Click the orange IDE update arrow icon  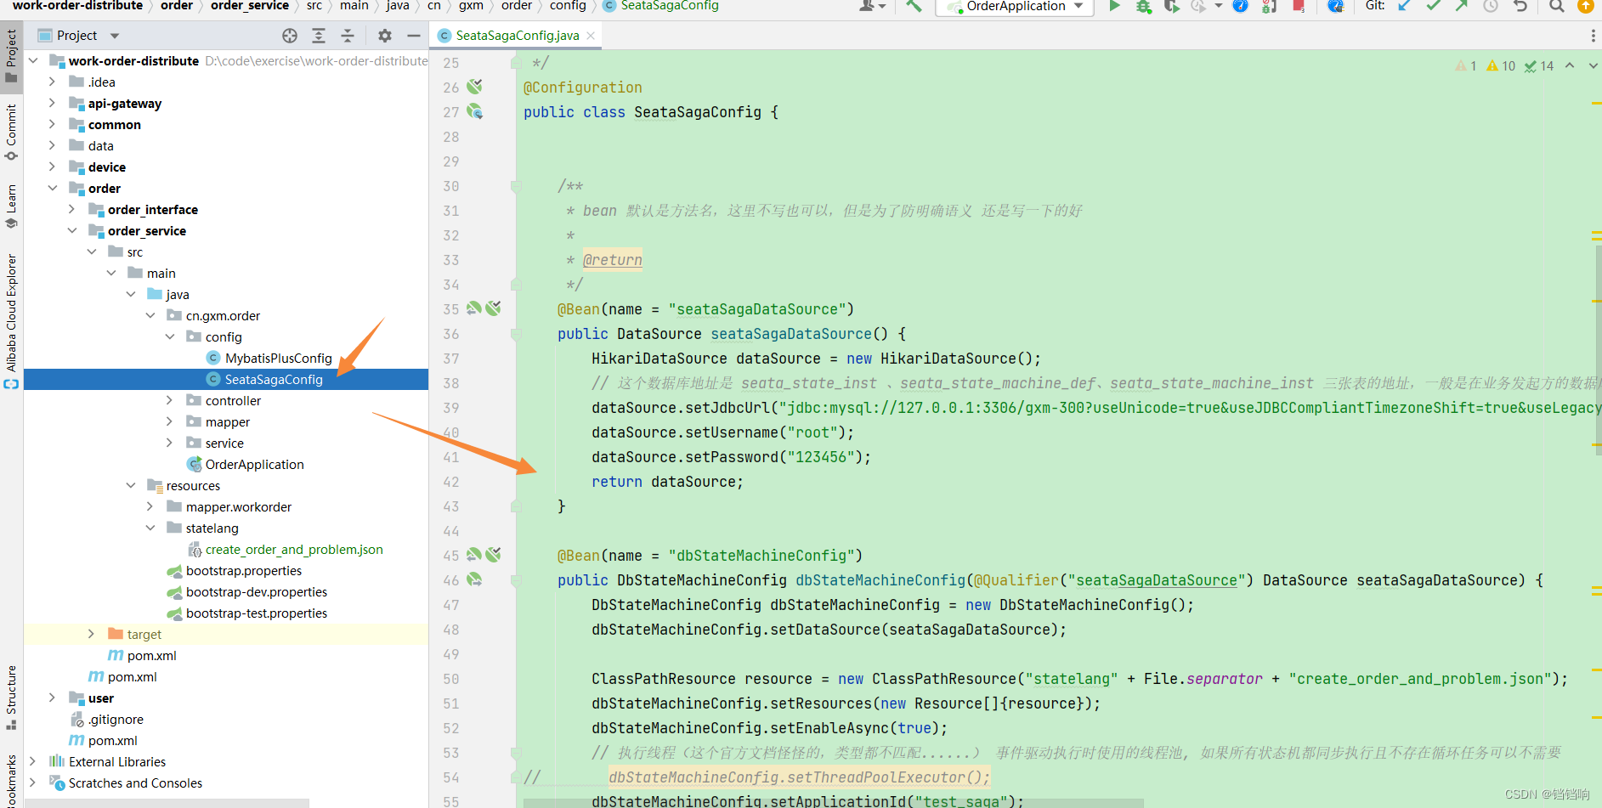pos(1586,6)
